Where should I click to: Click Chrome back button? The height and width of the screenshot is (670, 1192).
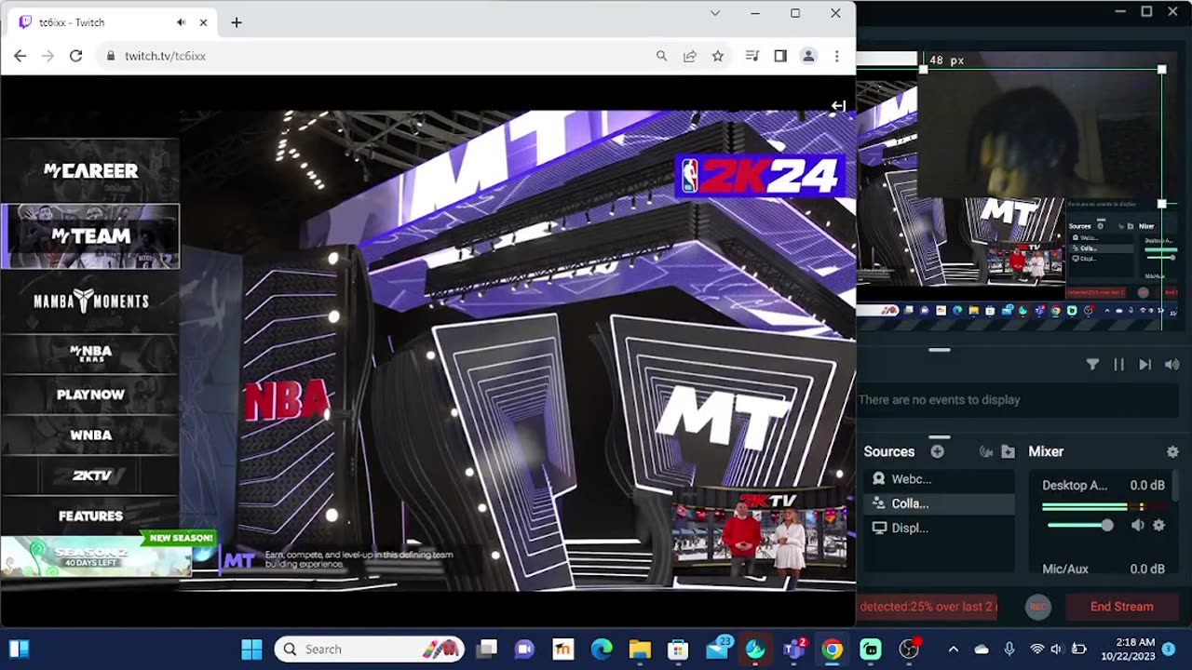(x=20, y=56)
